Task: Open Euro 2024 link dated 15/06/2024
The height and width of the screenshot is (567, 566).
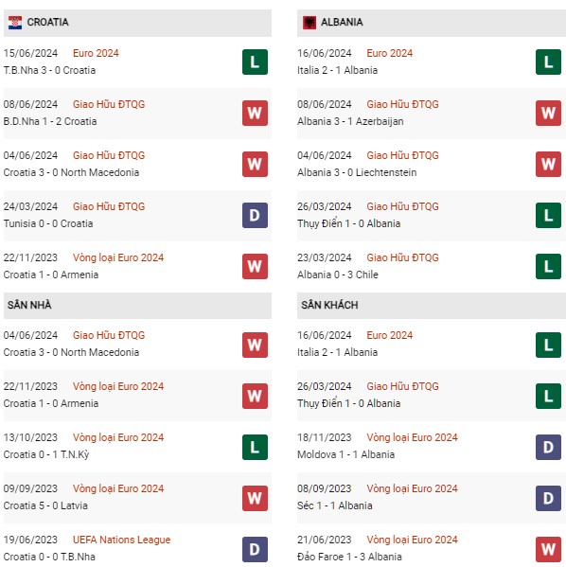Action: [96, 53]
